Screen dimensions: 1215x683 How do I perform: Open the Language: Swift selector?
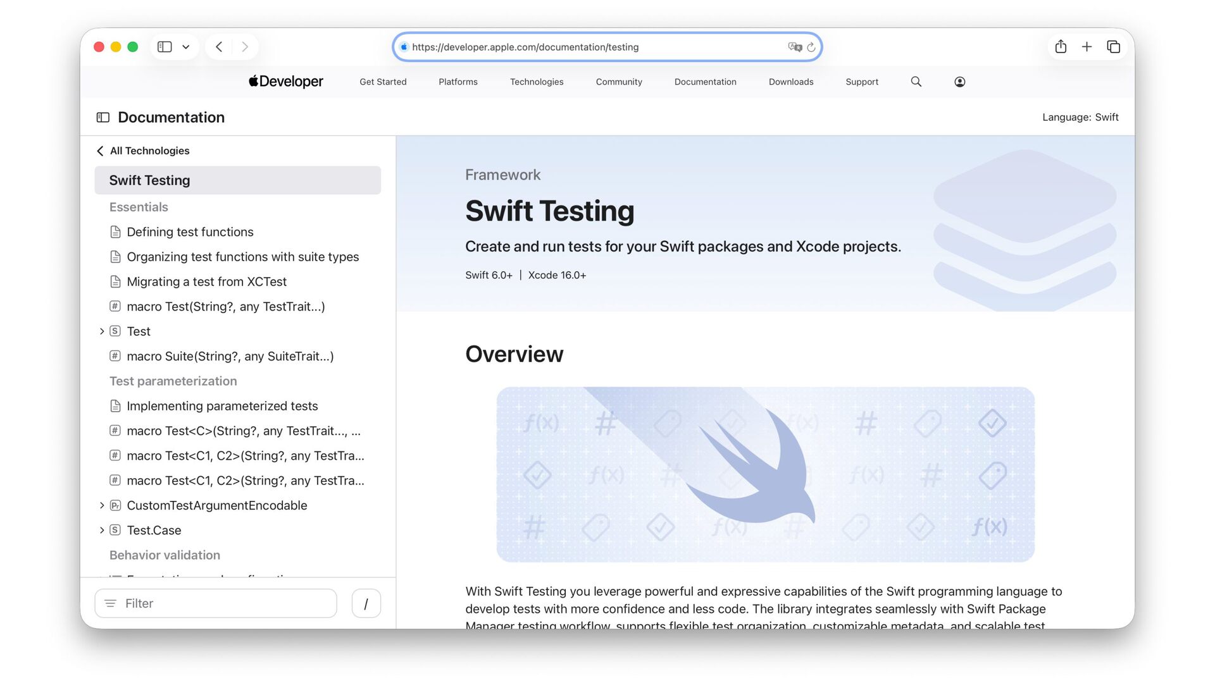(1080, 118)
